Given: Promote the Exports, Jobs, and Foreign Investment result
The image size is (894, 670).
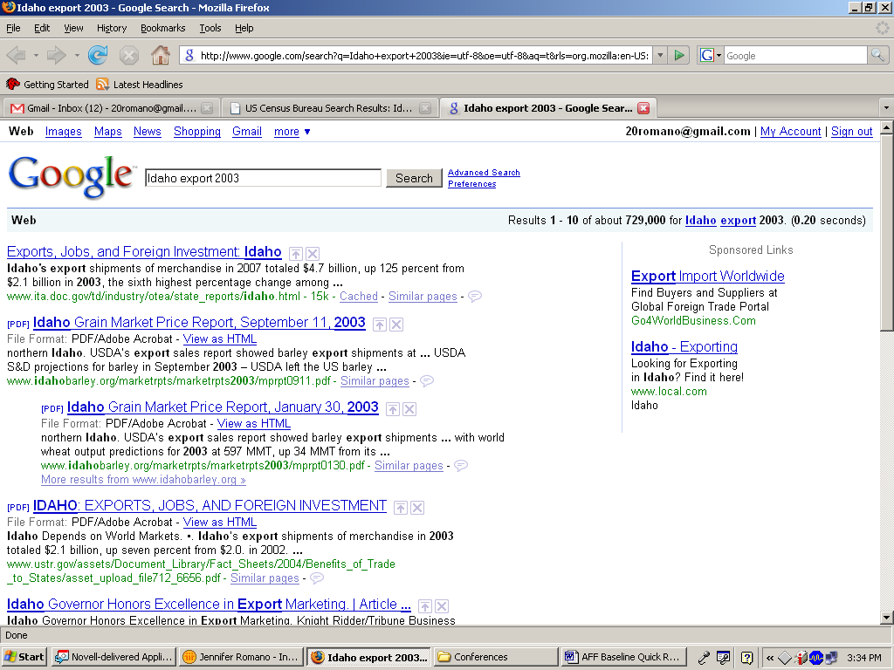Looking at the screenshot, I should pyautogui.click(x=296, y=254).
